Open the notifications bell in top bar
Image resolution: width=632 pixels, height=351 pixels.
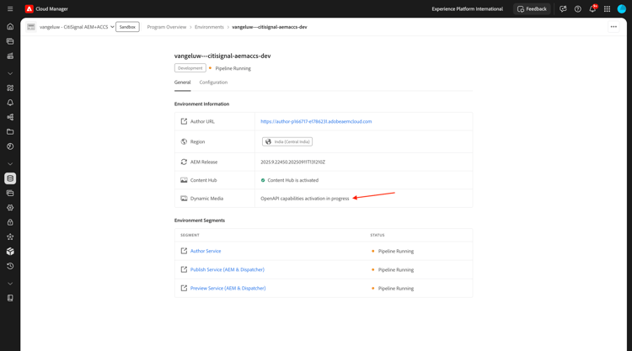coord(592,8)
